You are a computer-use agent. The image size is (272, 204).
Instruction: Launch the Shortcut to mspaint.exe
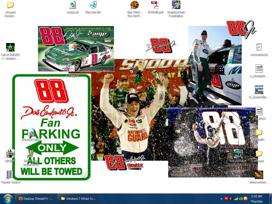(31, 154)
